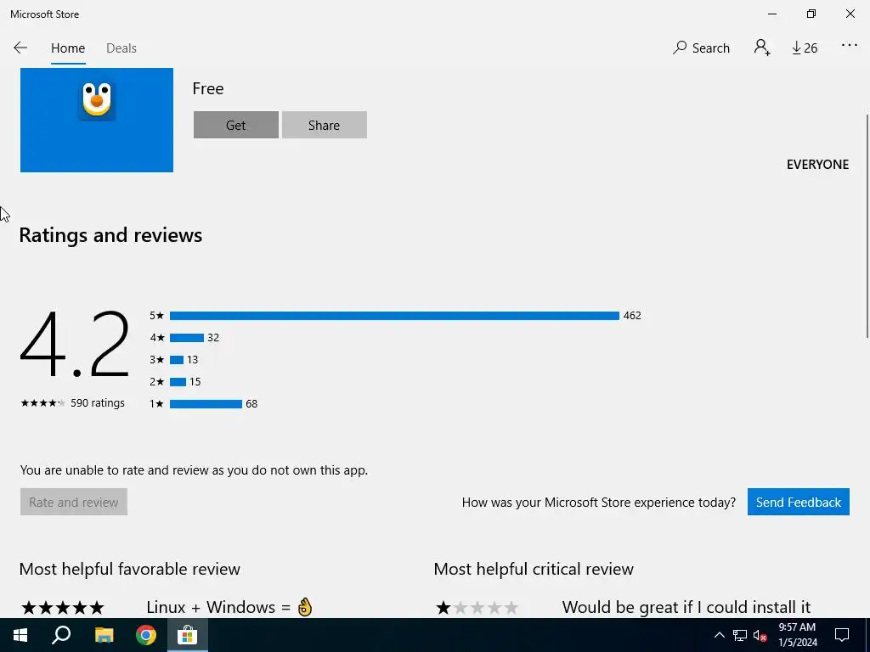Click the Rate and review button
Screen dimensions: 870x652
click(x=74, y=502)
